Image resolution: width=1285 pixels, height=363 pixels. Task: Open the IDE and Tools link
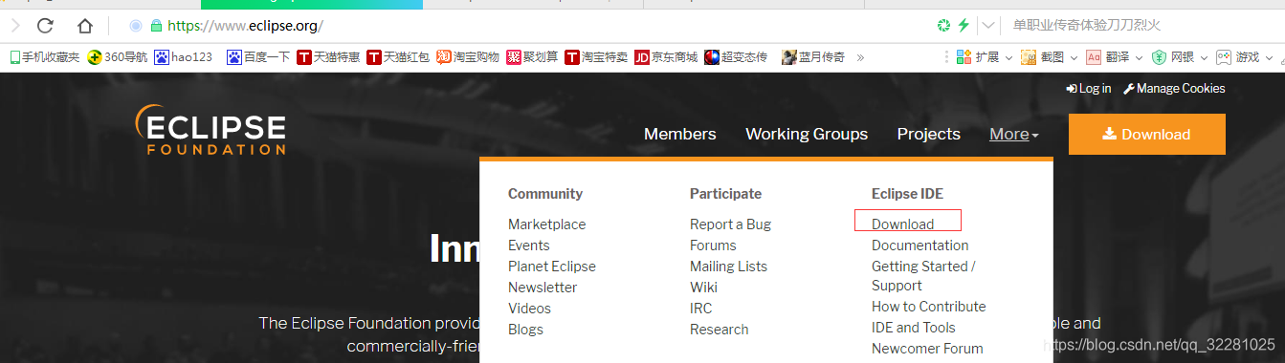click(x=913, y=328)
